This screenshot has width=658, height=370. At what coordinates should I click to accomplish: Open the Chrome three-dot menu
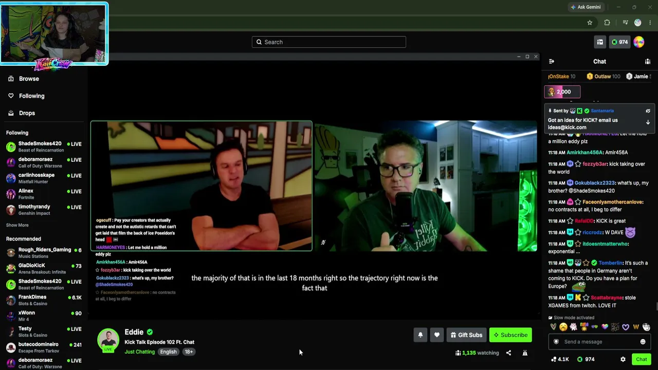point(650,23)
